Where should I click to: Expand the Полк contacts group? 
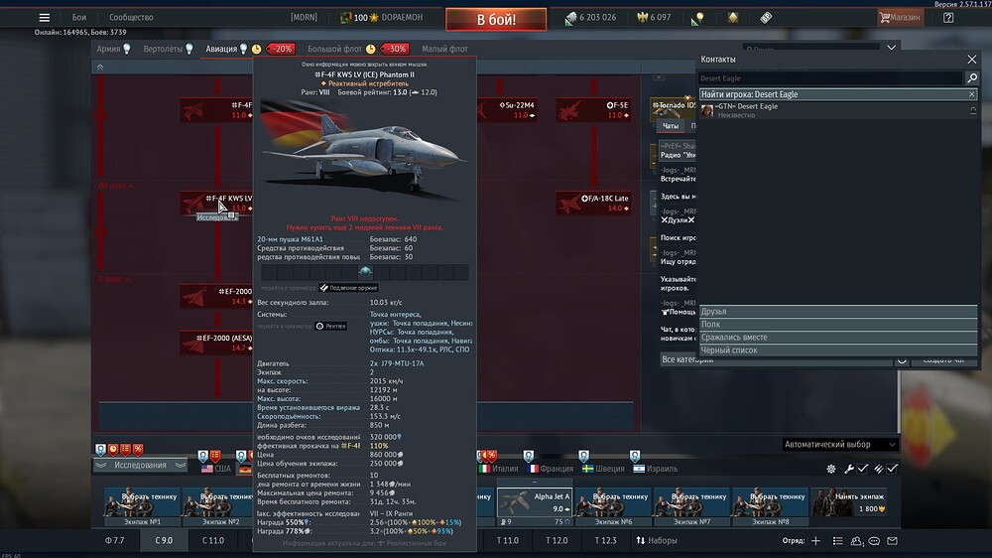[x=838, y=324]
